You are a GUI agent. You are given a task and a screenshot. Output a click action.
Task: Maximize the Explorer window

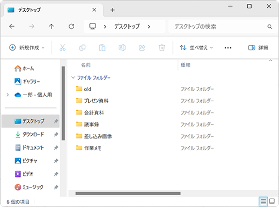(249, 6)
